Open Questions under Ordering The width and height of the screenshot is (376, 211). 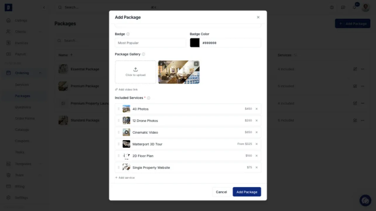pos(23,107)
